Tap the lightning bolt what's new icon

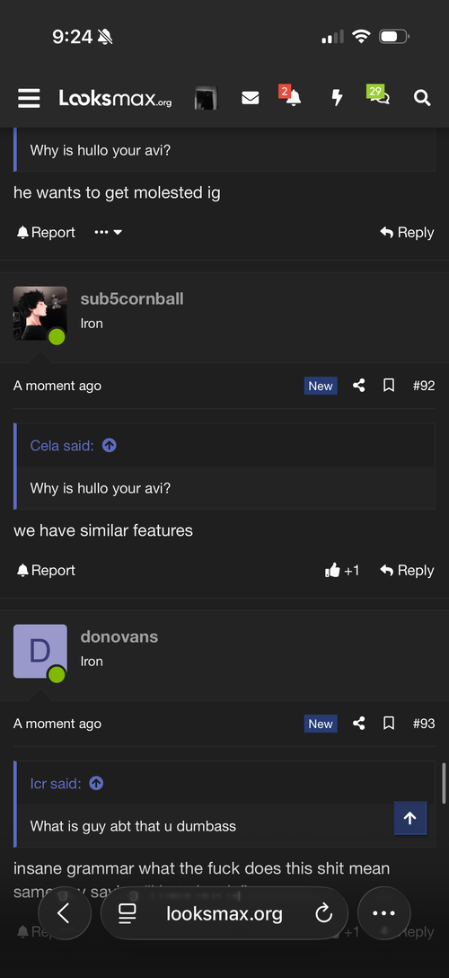[337, 98]
